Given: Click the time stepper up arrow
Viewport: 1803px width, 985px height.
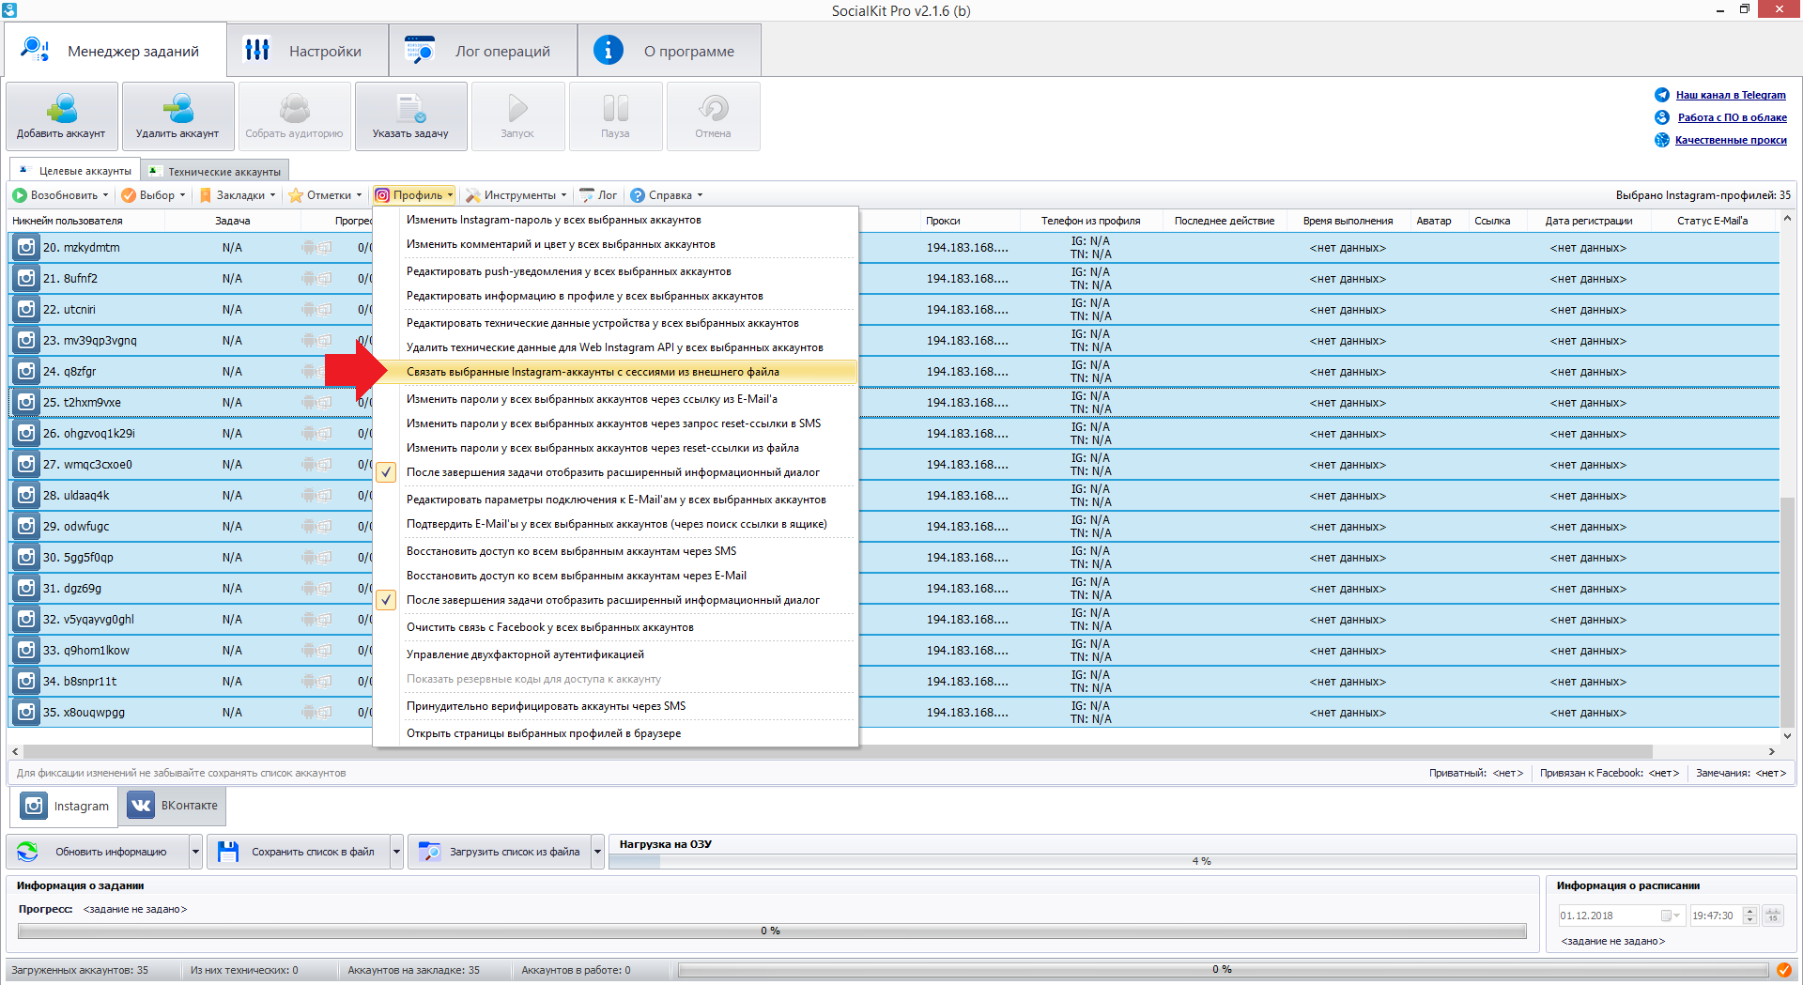Looking at the screenshot, I should (x=1749, y=911).
